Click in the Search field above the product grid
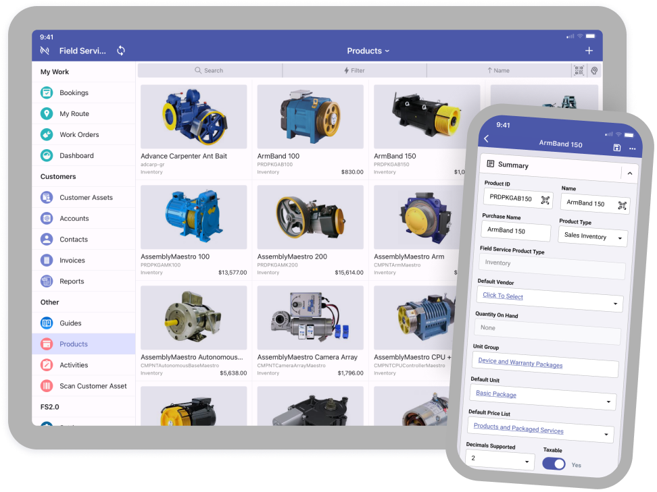The height and width of the screenshot is (492, 657). pyautogui.click(x=210, y=70)
